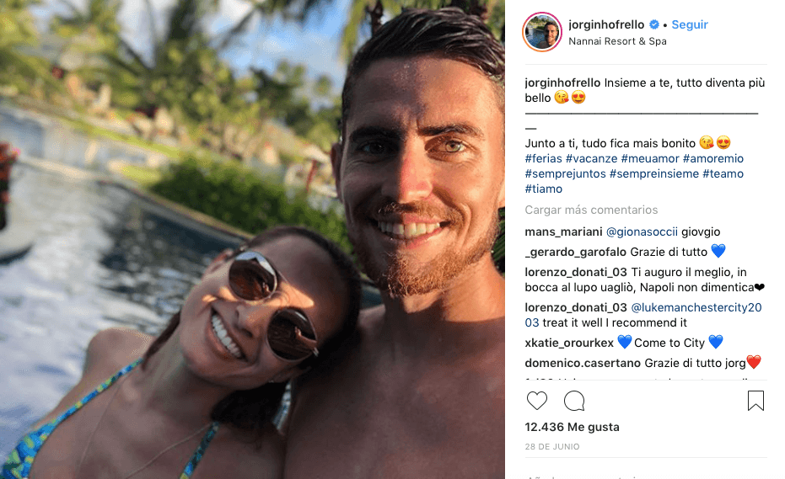
Task: View the 12.436 Me gusta likes list
Action: point(572,427)
